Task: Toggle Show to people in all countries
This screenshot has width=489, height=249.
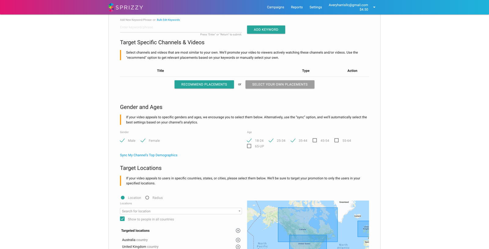Action: click(x=123, y=219)
